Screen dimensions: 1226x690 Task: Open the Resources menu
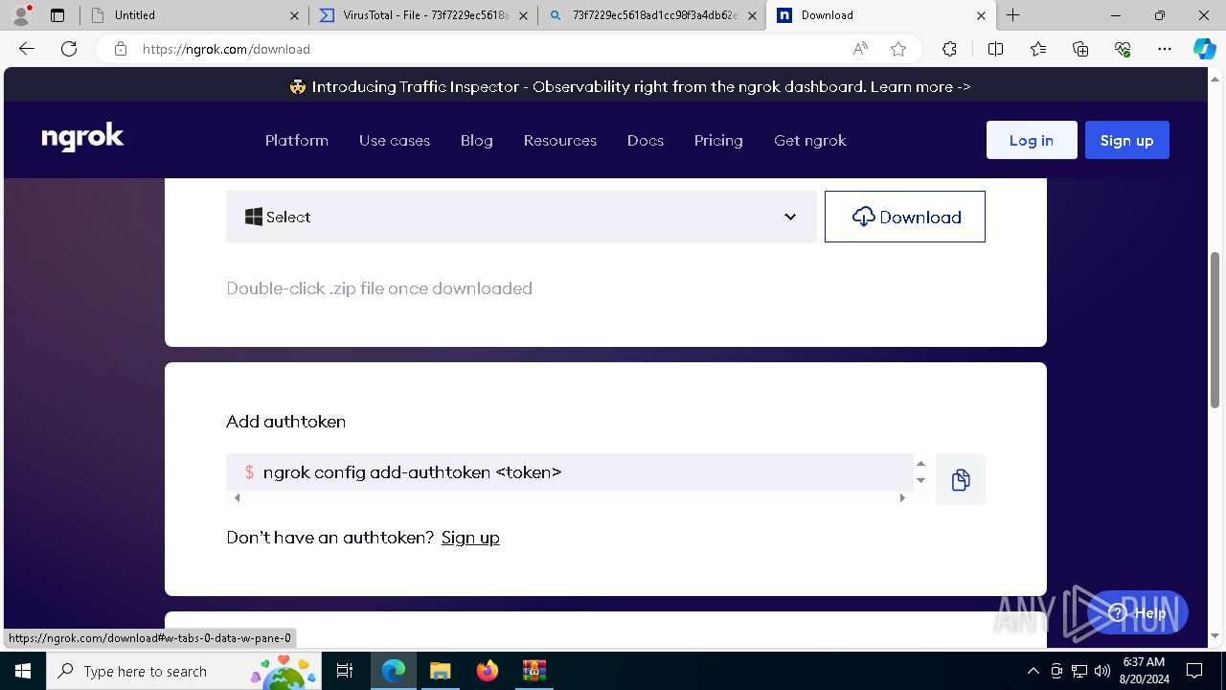point(560,140)
